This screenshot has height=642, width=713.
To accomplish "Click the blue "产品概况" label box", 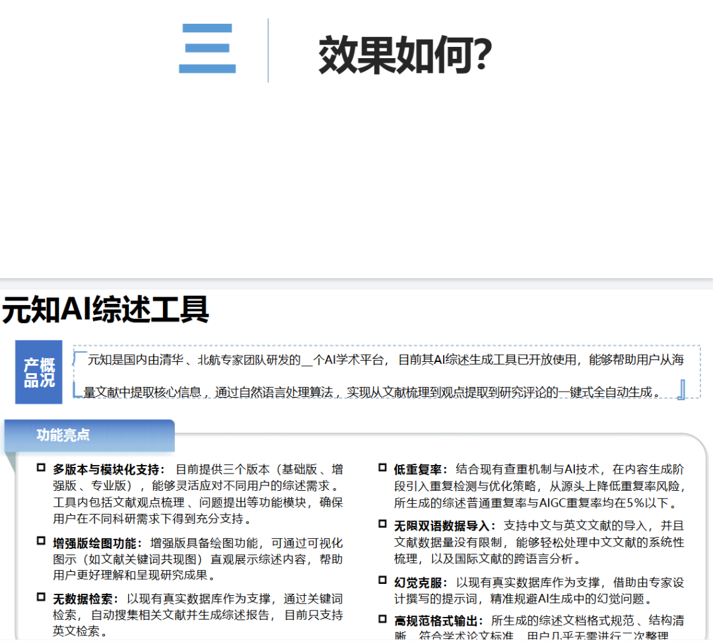I will click(39, 372).
